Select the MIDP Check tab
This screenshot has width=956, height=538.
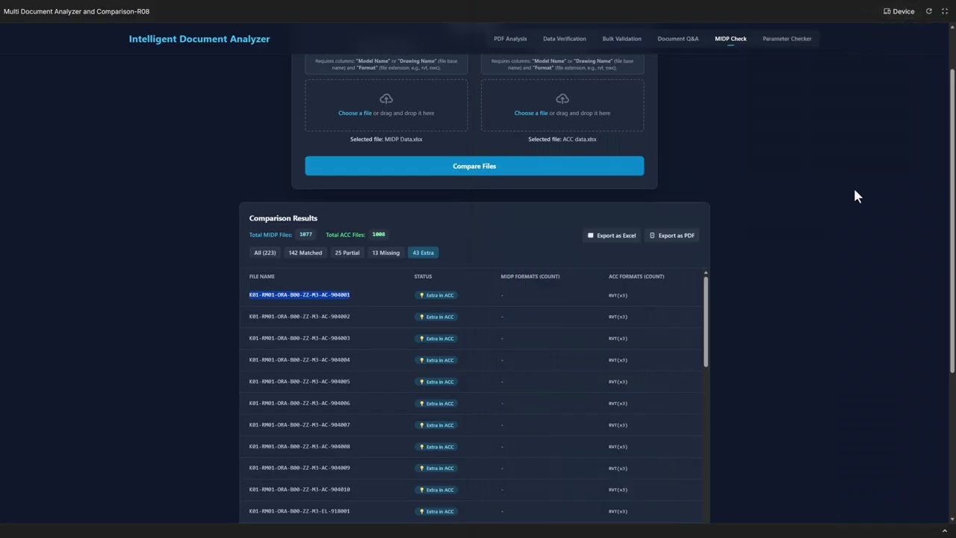click(730, 39)
